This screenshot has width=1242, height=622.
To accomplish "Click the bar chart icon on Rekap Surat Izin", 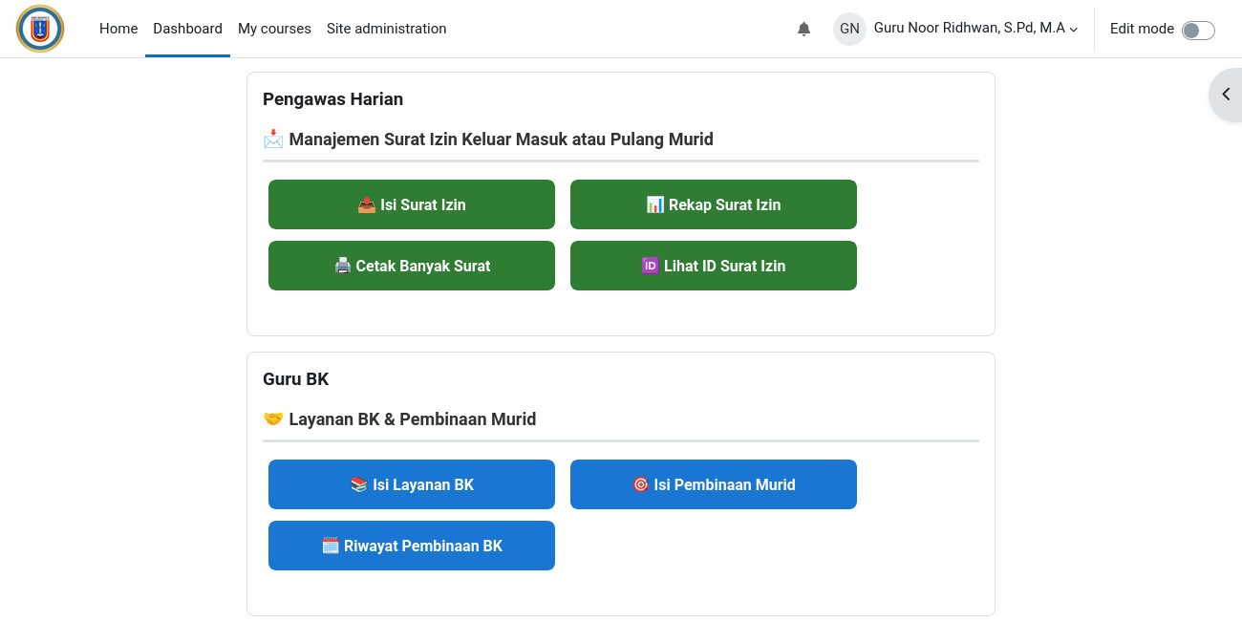I will tap(654, 204).
